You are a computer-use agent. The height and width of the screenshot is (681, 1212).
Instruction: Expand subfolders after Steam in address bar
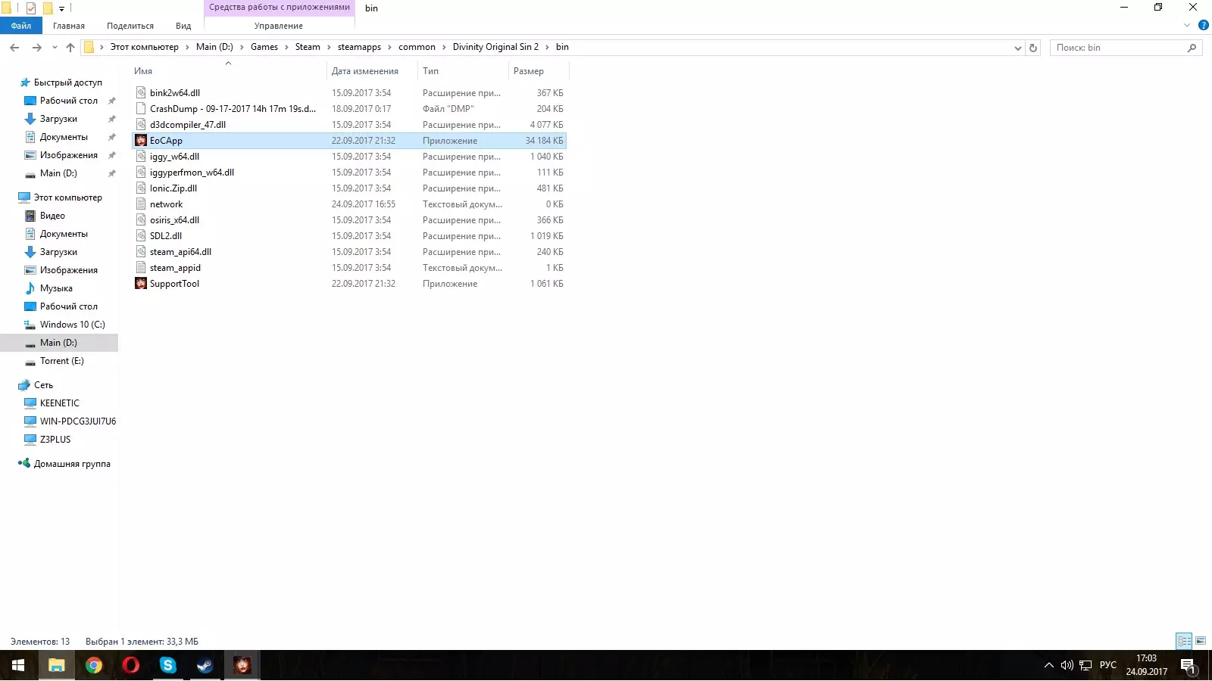pos(329,48)
